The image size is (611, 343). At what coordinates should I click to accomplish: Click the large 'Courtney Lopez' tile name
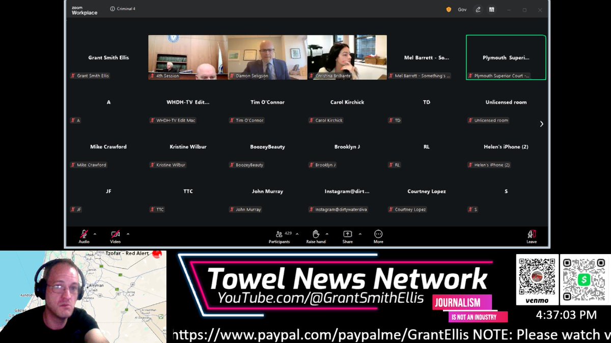pos(427,192)
